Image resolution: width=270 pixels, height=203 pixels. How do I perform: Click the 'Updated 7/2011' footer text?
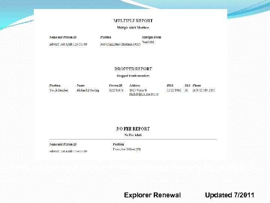(x=229, y=195)
